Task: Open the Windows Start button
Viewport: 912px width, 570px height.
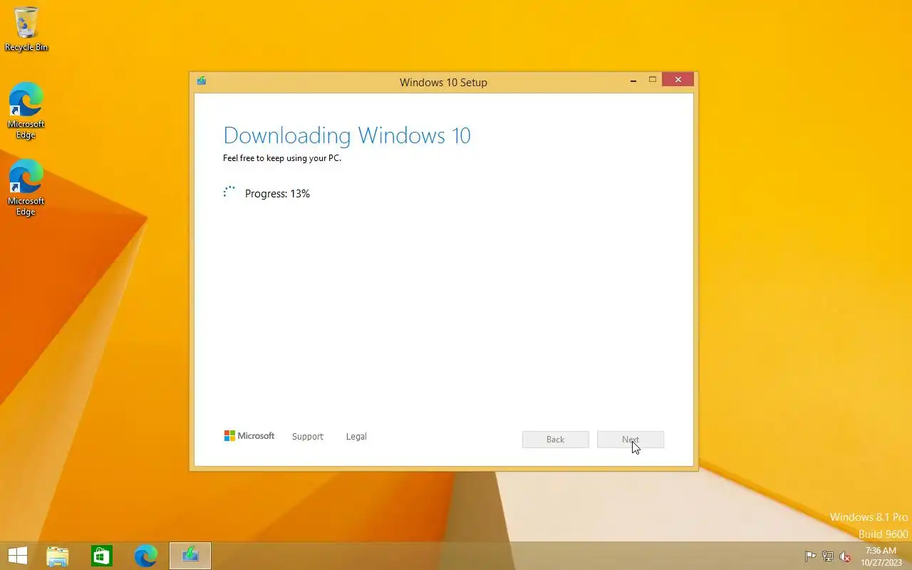Action: point(18,556)
